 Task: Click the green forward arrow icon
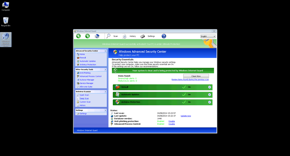(x=87, y=36)
